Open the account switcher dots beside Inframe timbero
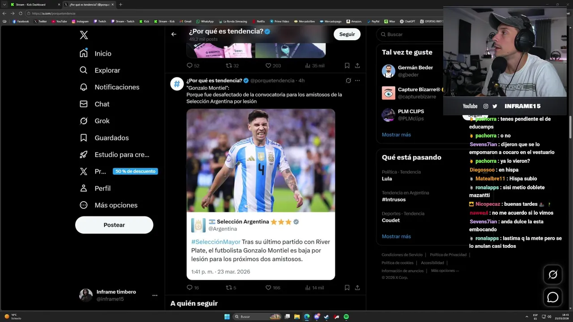This screenshot has width=573, height=322. [155, 295]
